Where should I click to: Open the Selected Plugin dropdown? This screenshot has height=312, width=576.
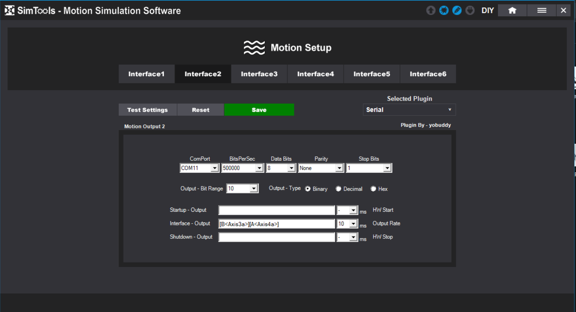coord(409,110)
